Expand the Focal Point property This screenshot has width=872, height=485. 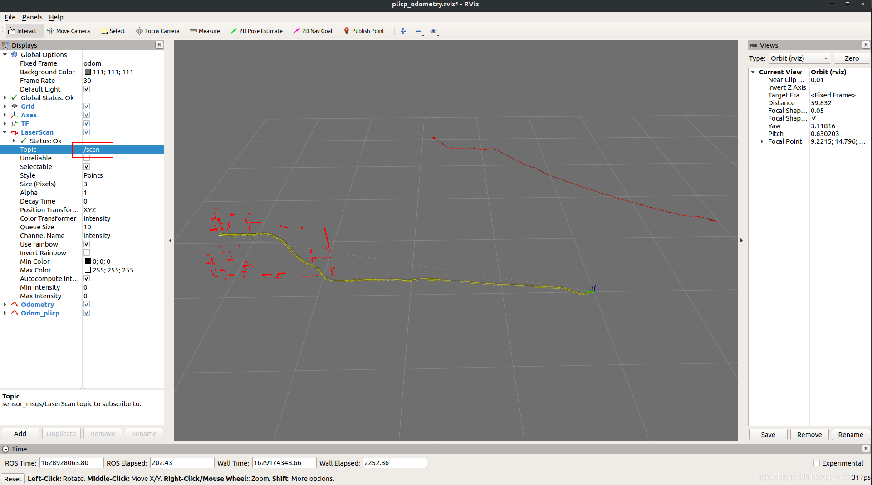[762, 141]
